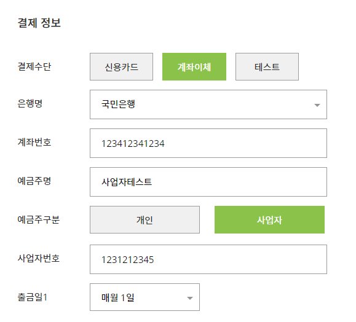Viewport: 356px width, 322px height.
Task: Click the 예금주명 label text
Action: tap(34, 181)
